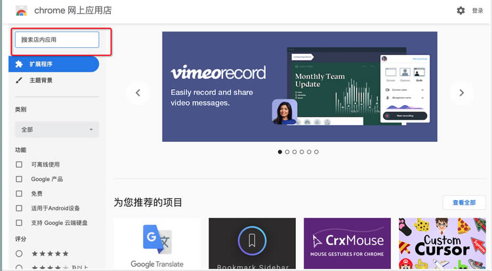Open settings via the gear icon
The image size is (492, 271).
461,10
